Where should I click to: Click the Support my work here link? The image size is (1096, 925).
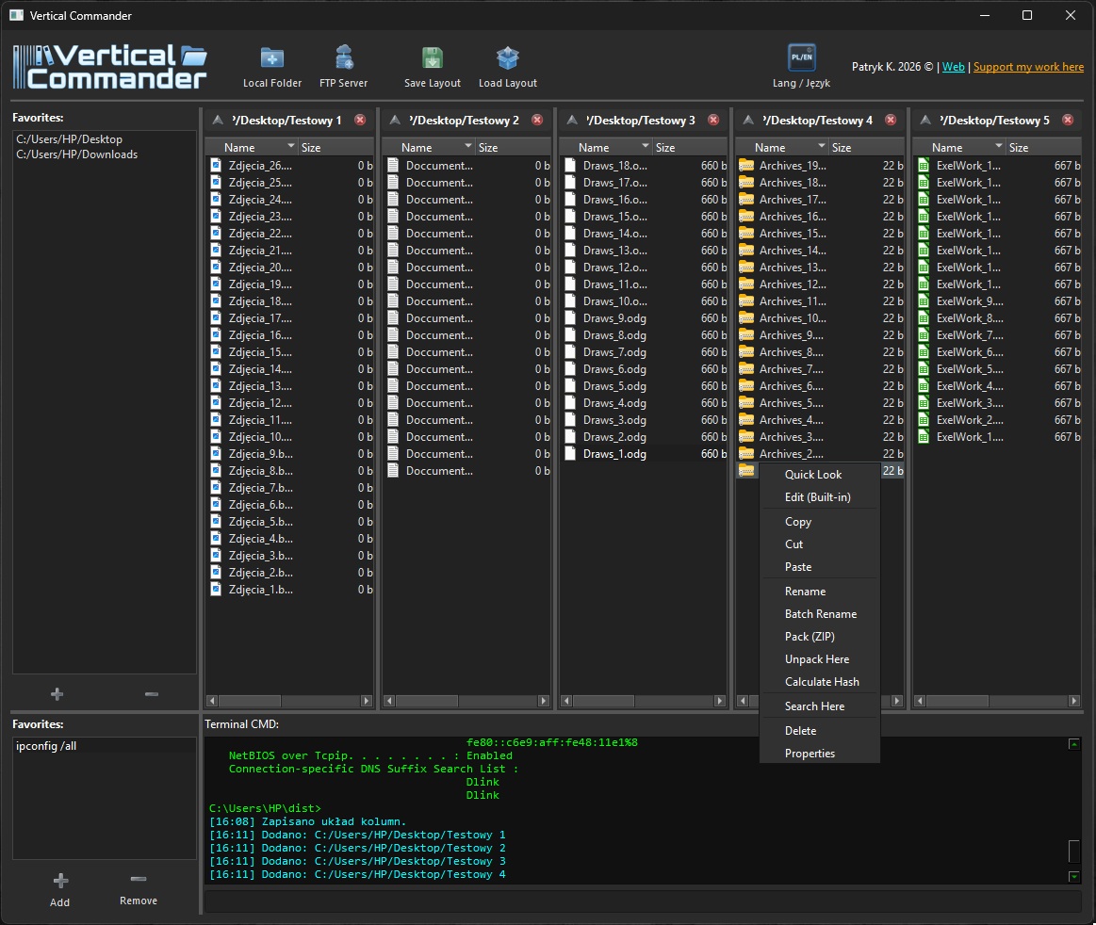pos(1028,67)
